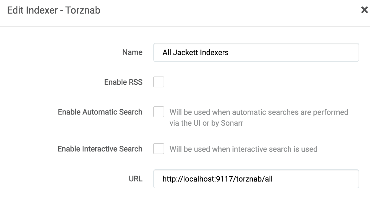Select the indexer name 'All Jackett Indexers'

[x=196, y=53]
